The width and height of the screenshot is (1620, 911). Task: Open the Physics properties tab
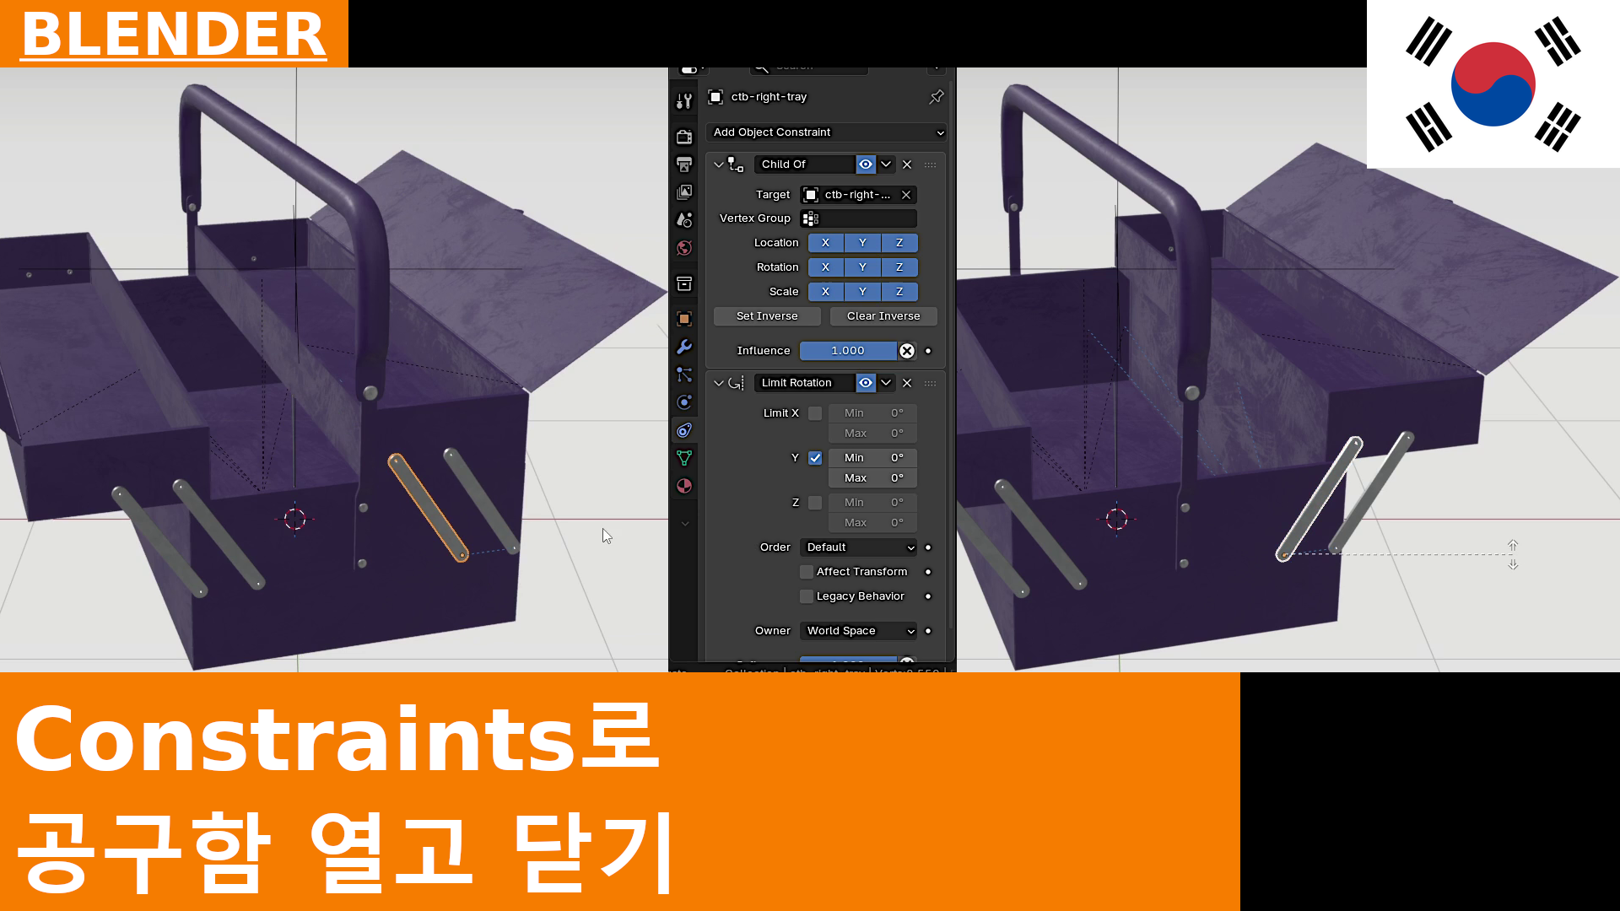684,402
